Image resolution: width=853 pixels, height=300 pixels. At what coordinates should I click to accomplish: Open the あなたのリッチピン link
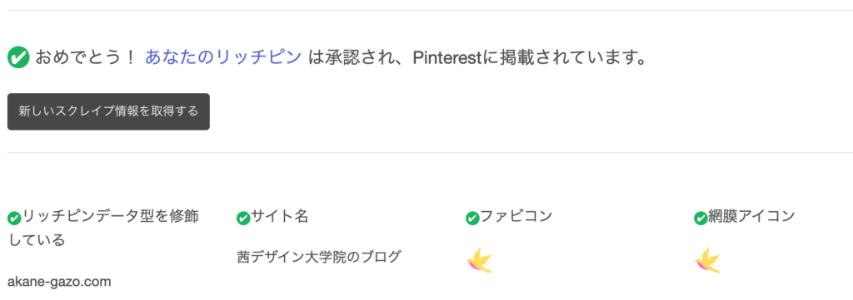(223, 57)
